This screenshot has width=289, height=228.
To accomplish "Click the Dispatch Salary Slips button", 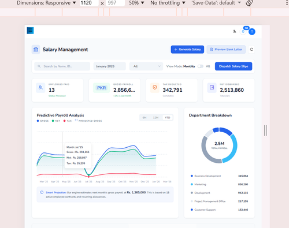I will [x=234, y=66].
